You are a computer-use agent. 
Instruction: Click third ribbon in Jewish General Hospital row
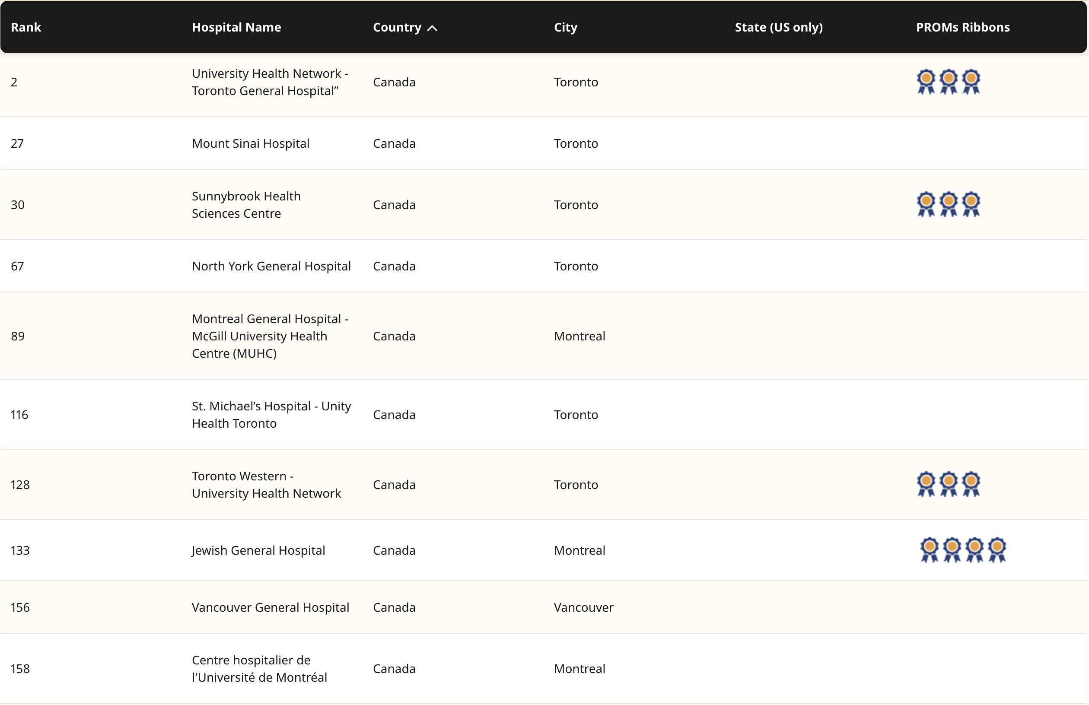coord(974,550)
